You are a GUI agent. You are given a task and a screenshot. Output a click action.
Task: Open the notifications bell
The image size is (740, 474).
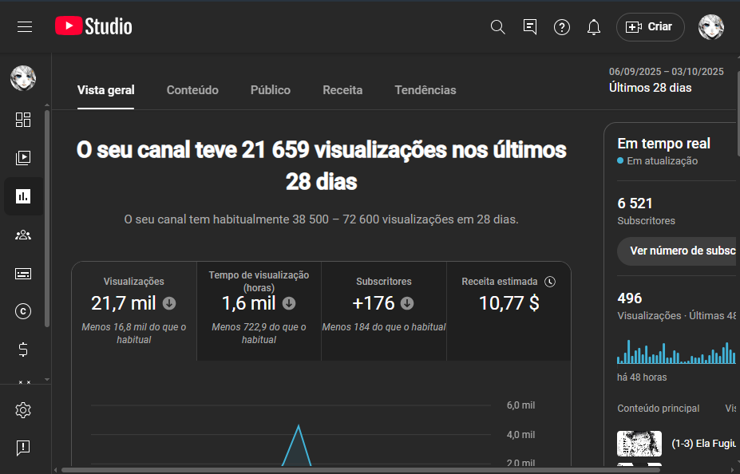(593, 27)
